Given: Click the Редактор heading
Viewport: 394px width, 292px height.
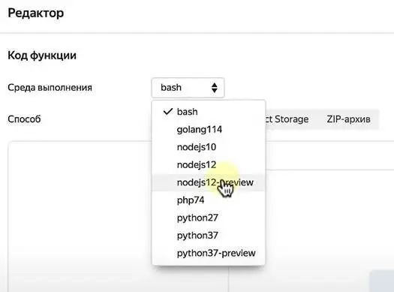Looking at the screenshot, I should coord(36,13).
